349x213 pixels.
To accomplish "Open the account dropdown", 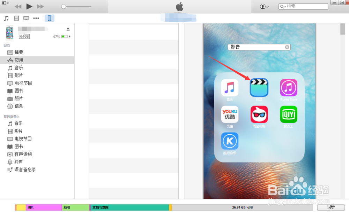I will [264, 7].
